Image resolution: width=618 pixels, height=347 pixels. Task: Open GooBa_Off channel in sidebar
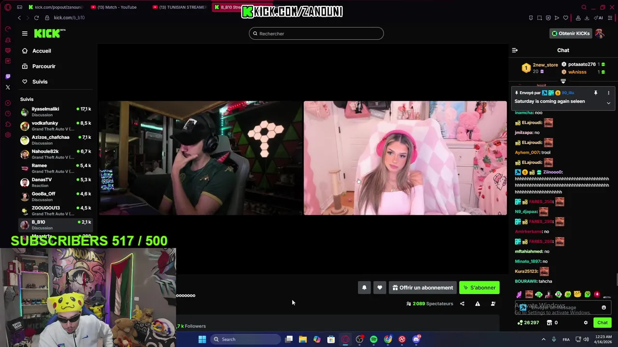(x=56, y=196)
